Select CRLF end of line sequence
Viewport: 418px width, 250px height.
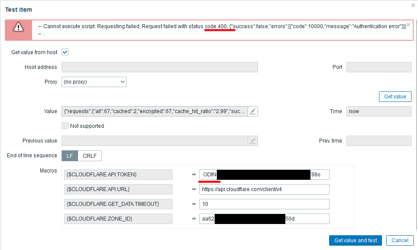click(x=90, y=156)
